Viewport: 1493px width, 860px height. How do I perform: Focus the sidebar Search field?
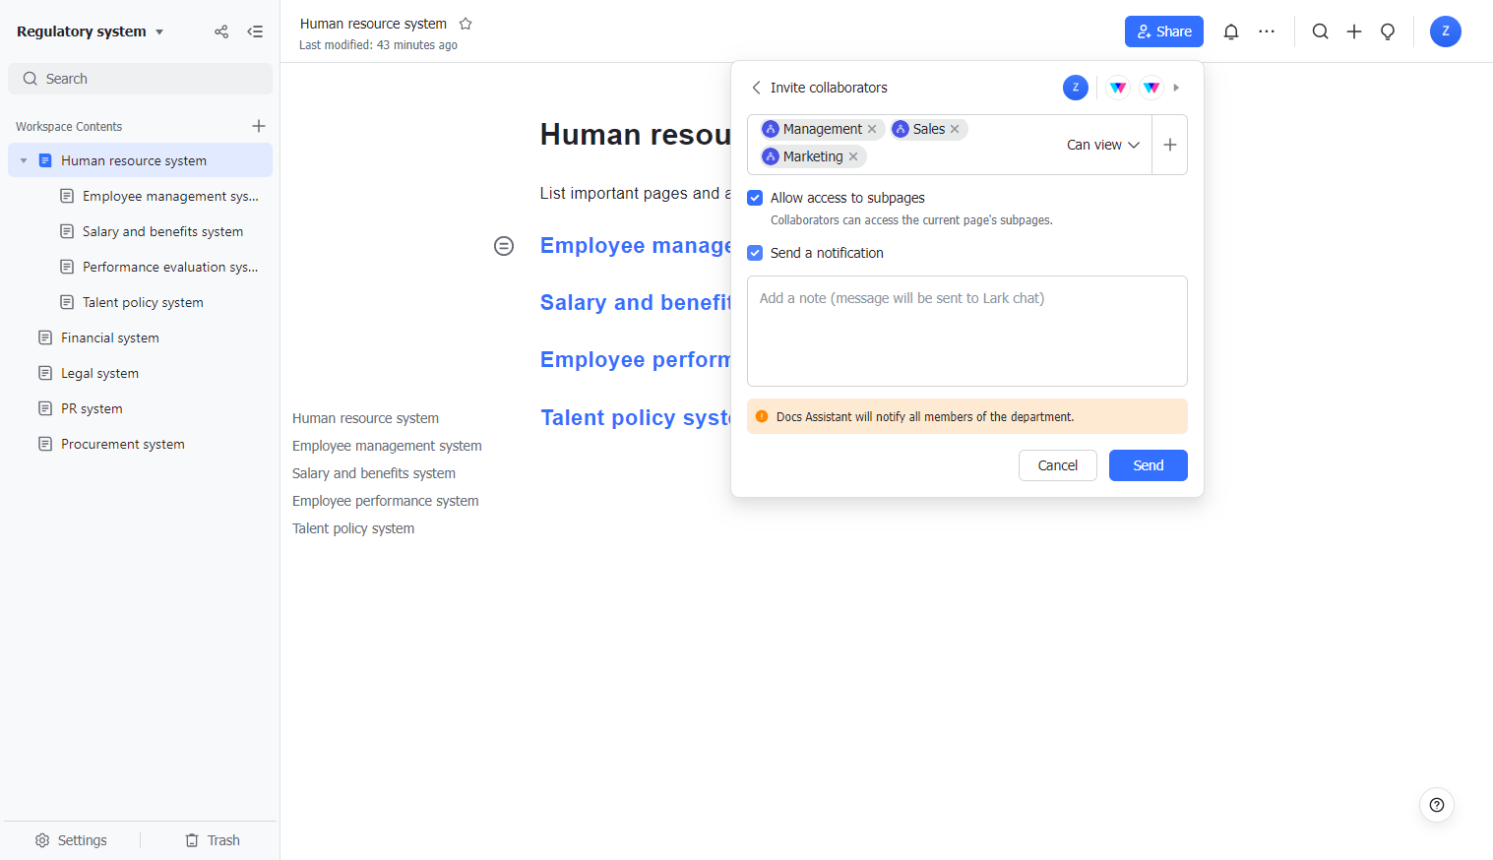(x=140, y=79)
